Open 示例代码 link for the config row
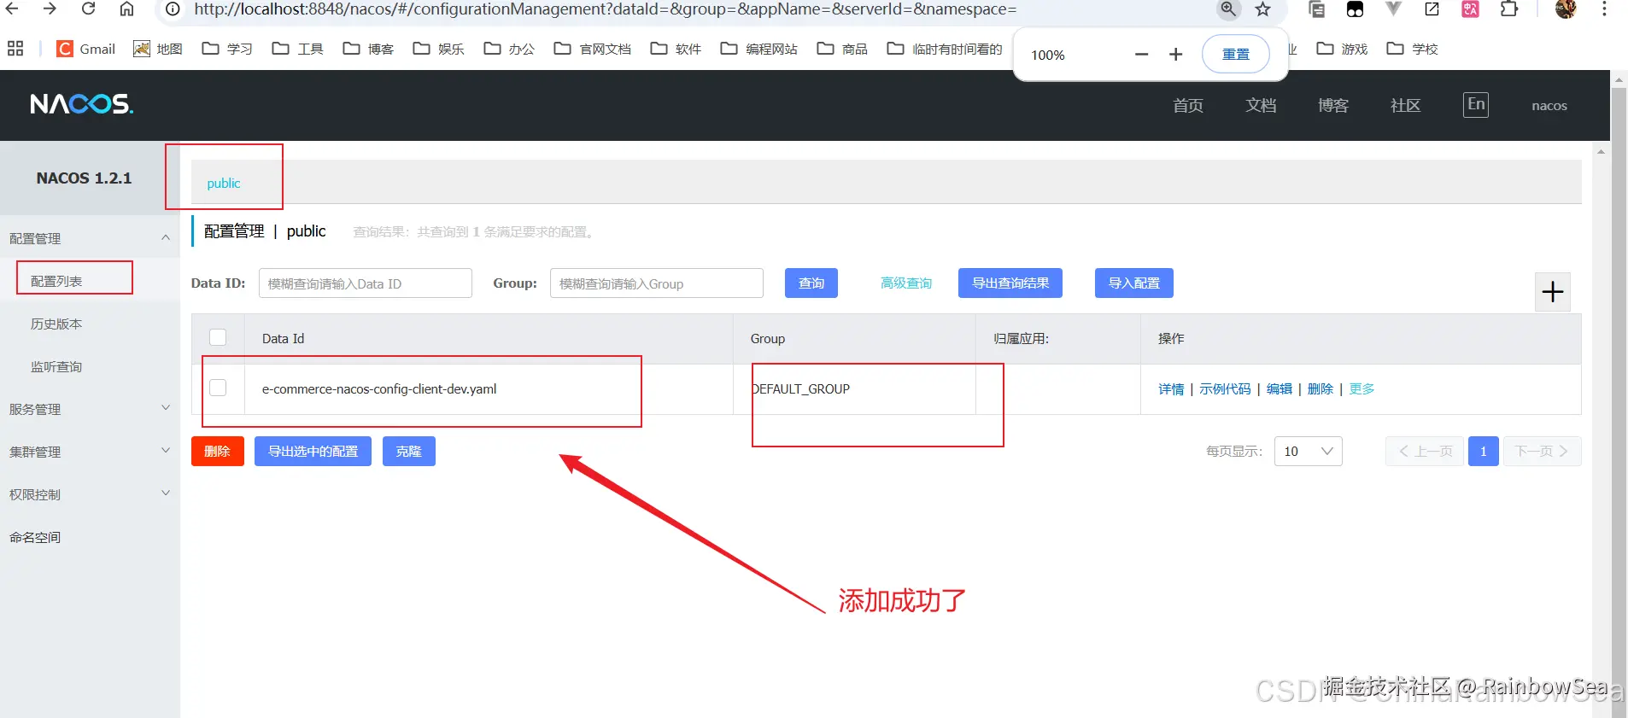 click(1225, 389)
